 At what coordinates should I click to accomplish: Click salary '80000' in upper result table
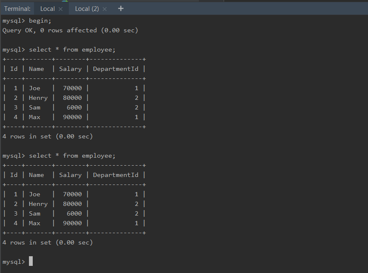pyautogui.click(x=72, y=98)
